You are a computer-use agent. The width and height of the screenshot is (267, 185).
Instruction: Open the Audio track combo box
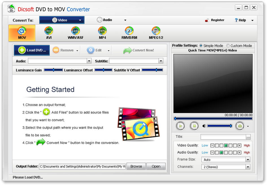coord(59,61)
